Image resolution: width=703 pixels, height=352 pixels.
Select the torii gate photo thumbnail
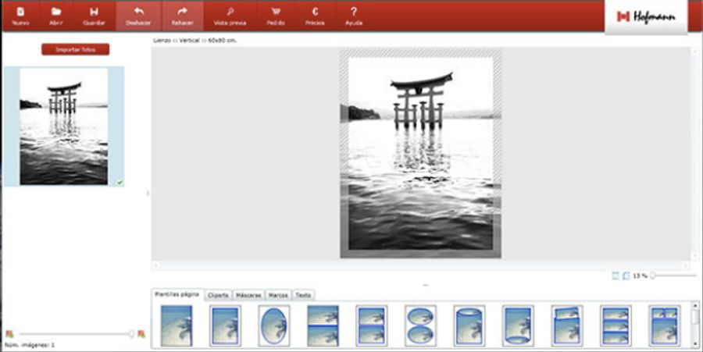click(x=63, y=126)
